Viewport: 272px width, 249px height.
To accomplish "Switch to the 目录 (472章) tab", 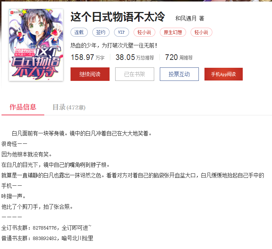I will [x=69, y=107].
